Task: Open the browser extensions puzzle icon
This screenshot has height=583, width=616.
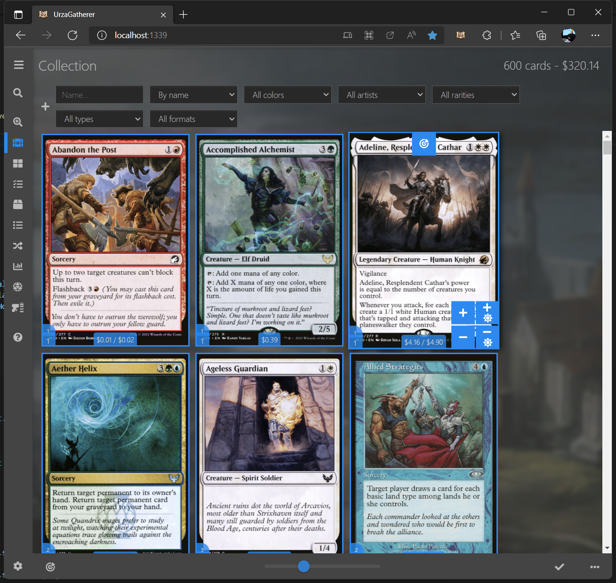Action: point(487,35)
